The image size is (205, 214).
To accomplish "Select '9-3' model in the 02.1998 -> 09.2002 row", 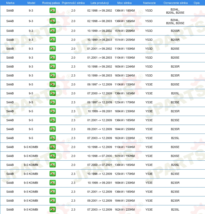I will click(31, 11).
